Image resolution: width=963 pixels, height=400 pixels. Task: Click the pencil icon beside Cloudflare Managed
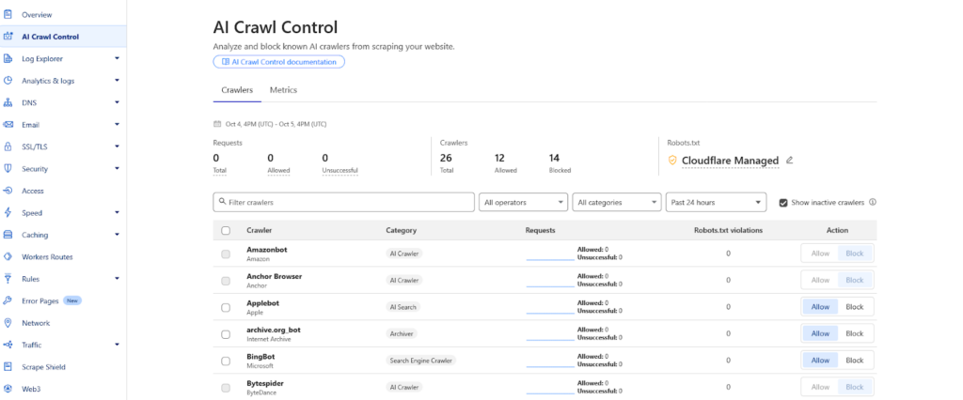(790, 161)
